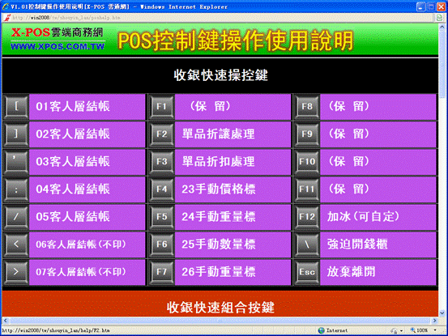Click the browser address bar URL
Viewport: 448px width, 336px height.
pos(66,18)
